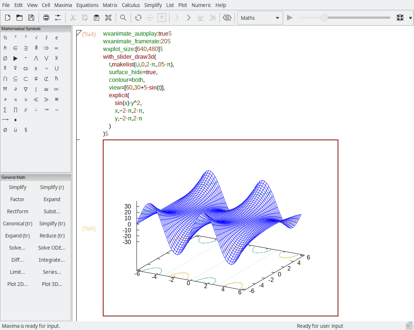This screenshot has height=330, width=414.
Task: Click the Expand button
Action: click(x=52, y=199)
